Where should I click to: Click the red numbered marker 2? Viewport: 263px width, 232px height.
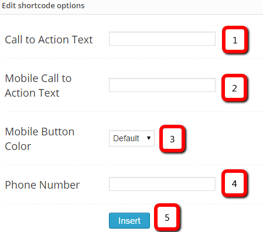tap(234, 88)
